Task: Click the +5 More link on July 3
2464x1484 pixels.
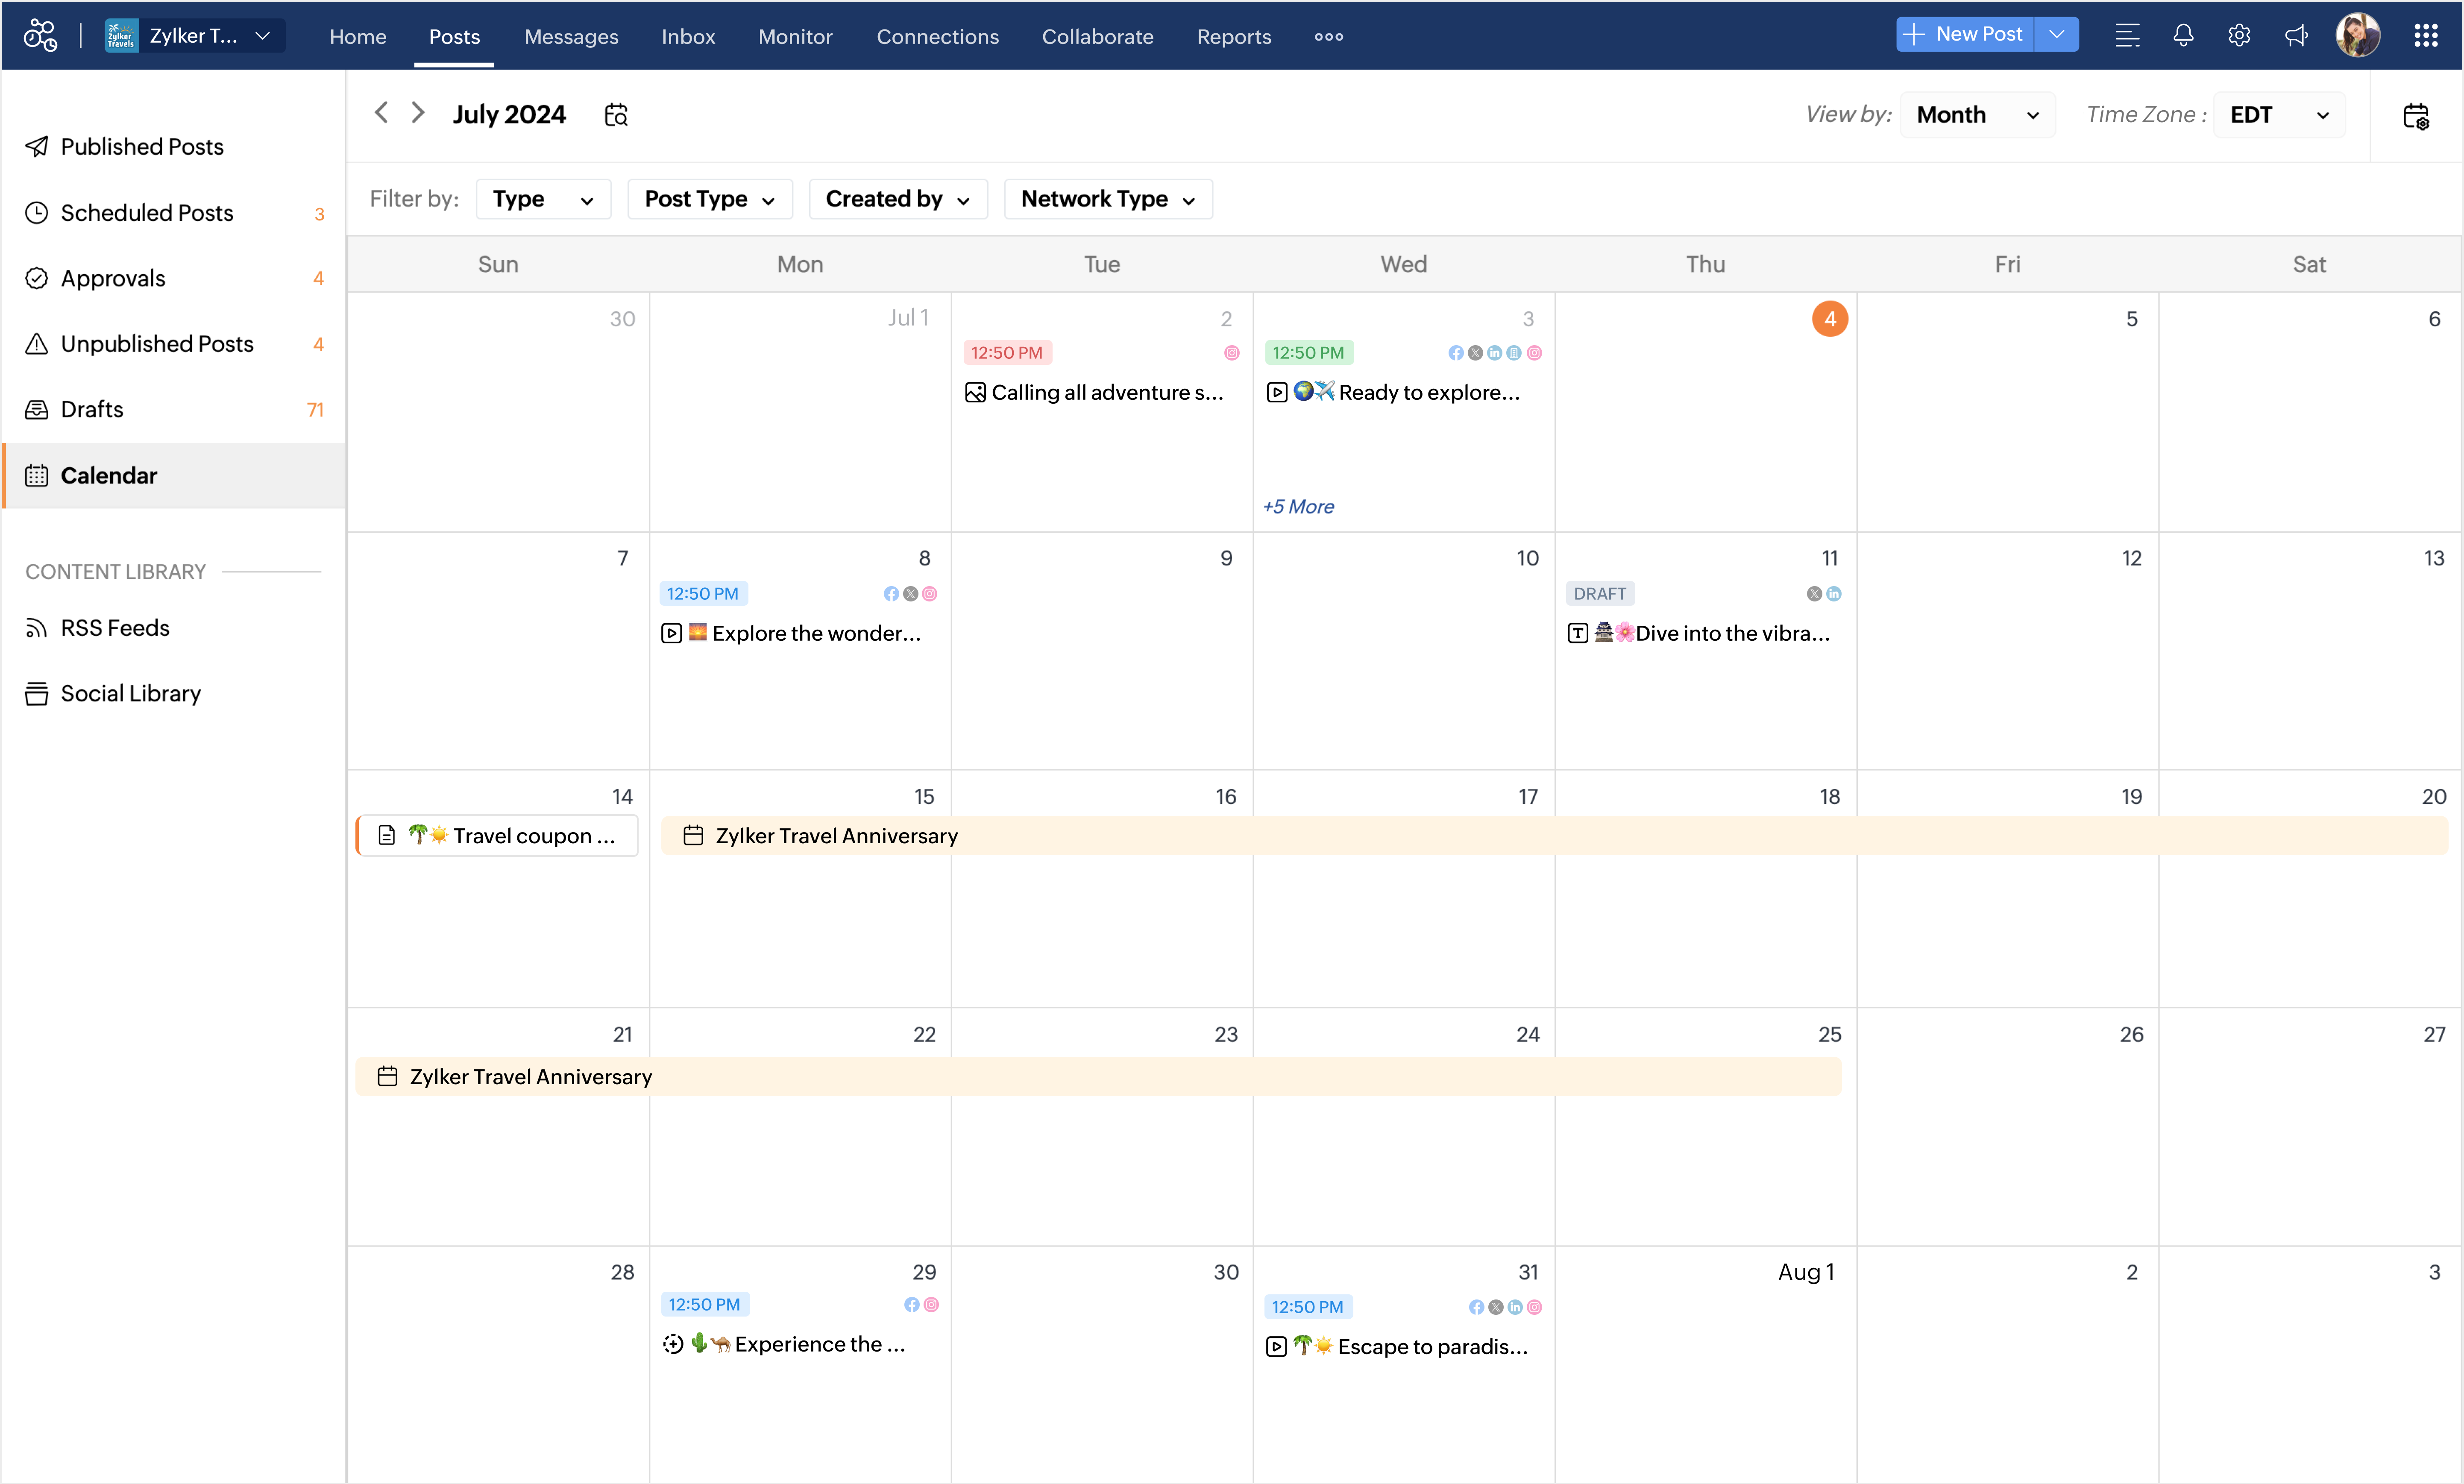Action: (x=1298, y=507)
